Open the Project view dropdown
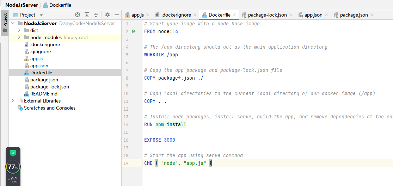This screenshot has height=186, width=393. coord(41,15)
